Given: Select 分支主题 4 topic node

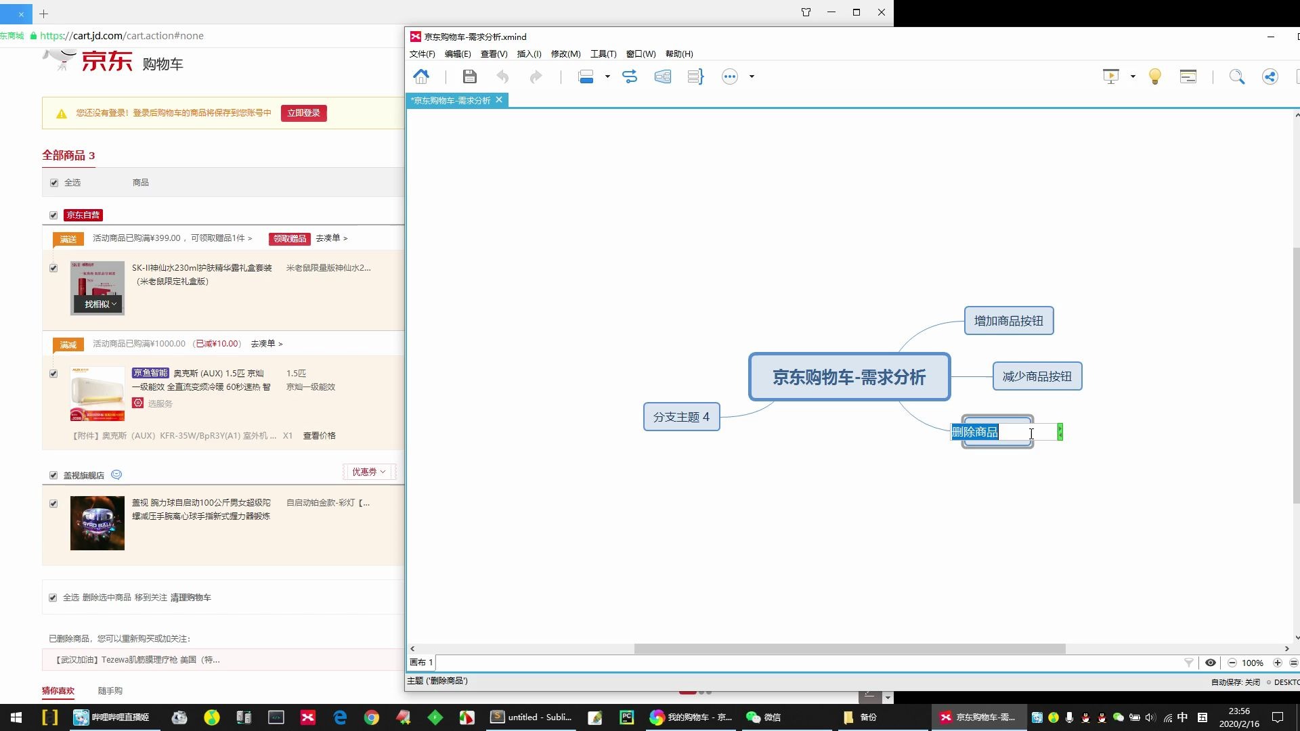Looking at the screenshot, I should (681, 417).
